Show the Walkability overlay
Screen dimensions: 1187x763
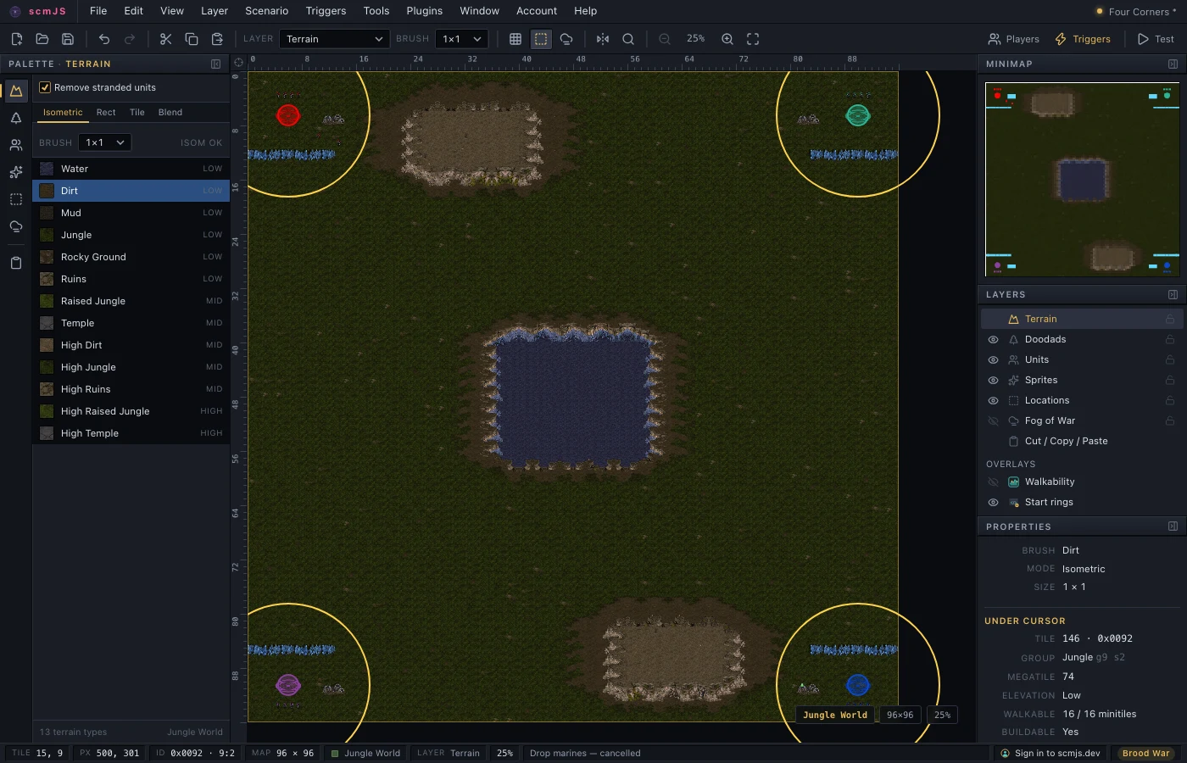click(993, 482)
